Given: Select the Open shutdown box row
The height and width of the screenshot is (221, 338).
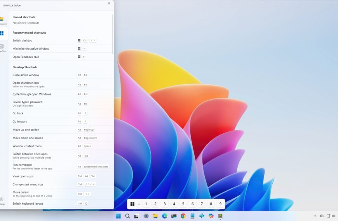Looking at the screenshot, I should pos(61,85).
